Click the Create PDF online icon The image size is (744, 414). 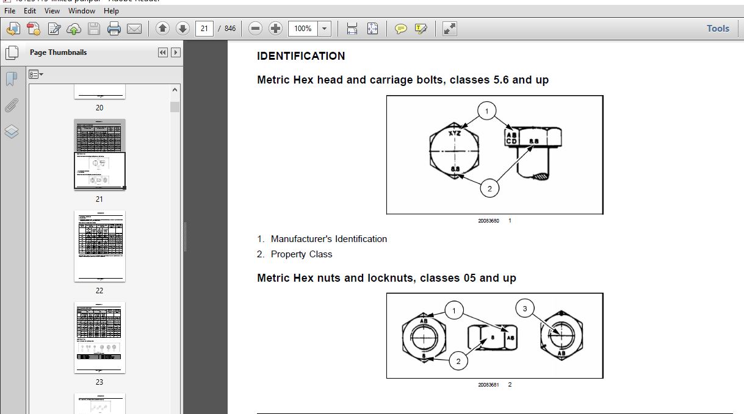coord(34,29)
